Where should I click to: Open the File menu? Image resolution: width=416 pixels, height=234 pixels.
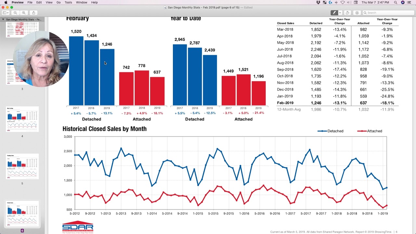[x=30, y=2]
